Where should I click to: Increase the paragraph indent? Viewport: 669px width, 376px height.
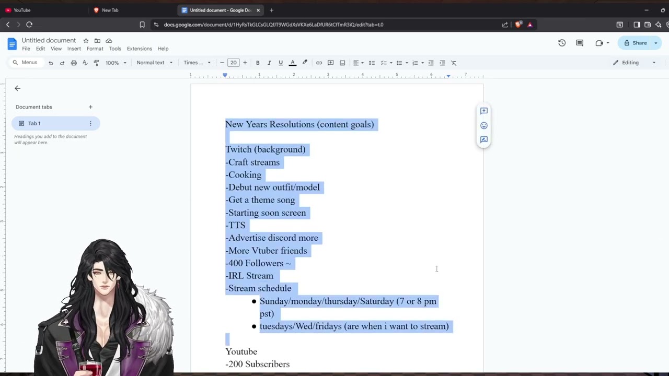pyautogui.click(x=442, y=63)
